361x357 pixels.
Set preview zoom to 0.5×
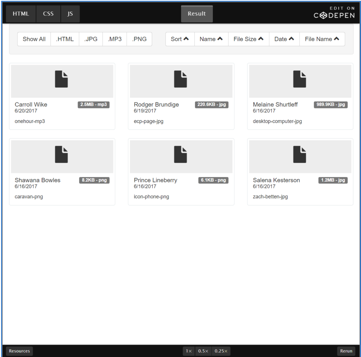tap(203, 351)
